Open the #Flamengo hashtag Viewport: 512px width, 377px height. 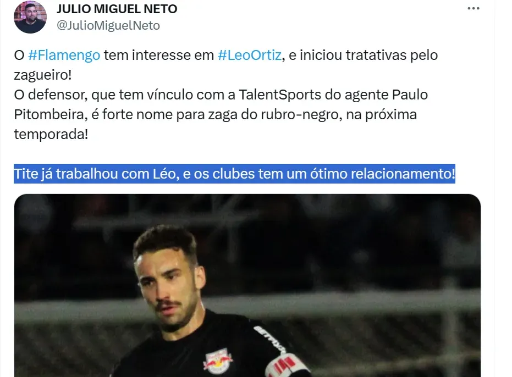tap(64, 55)
